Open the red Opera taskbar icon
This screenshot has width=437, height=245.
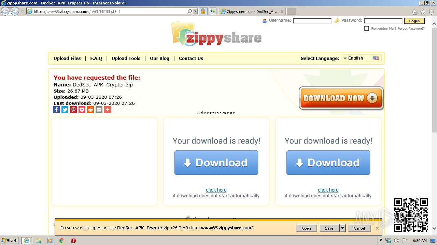coord(73,241)
